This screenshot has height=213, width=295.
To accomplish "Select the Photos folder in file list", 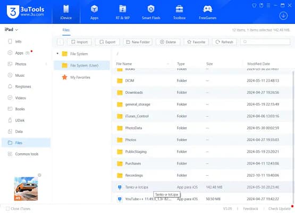I will tap(203, 140).
